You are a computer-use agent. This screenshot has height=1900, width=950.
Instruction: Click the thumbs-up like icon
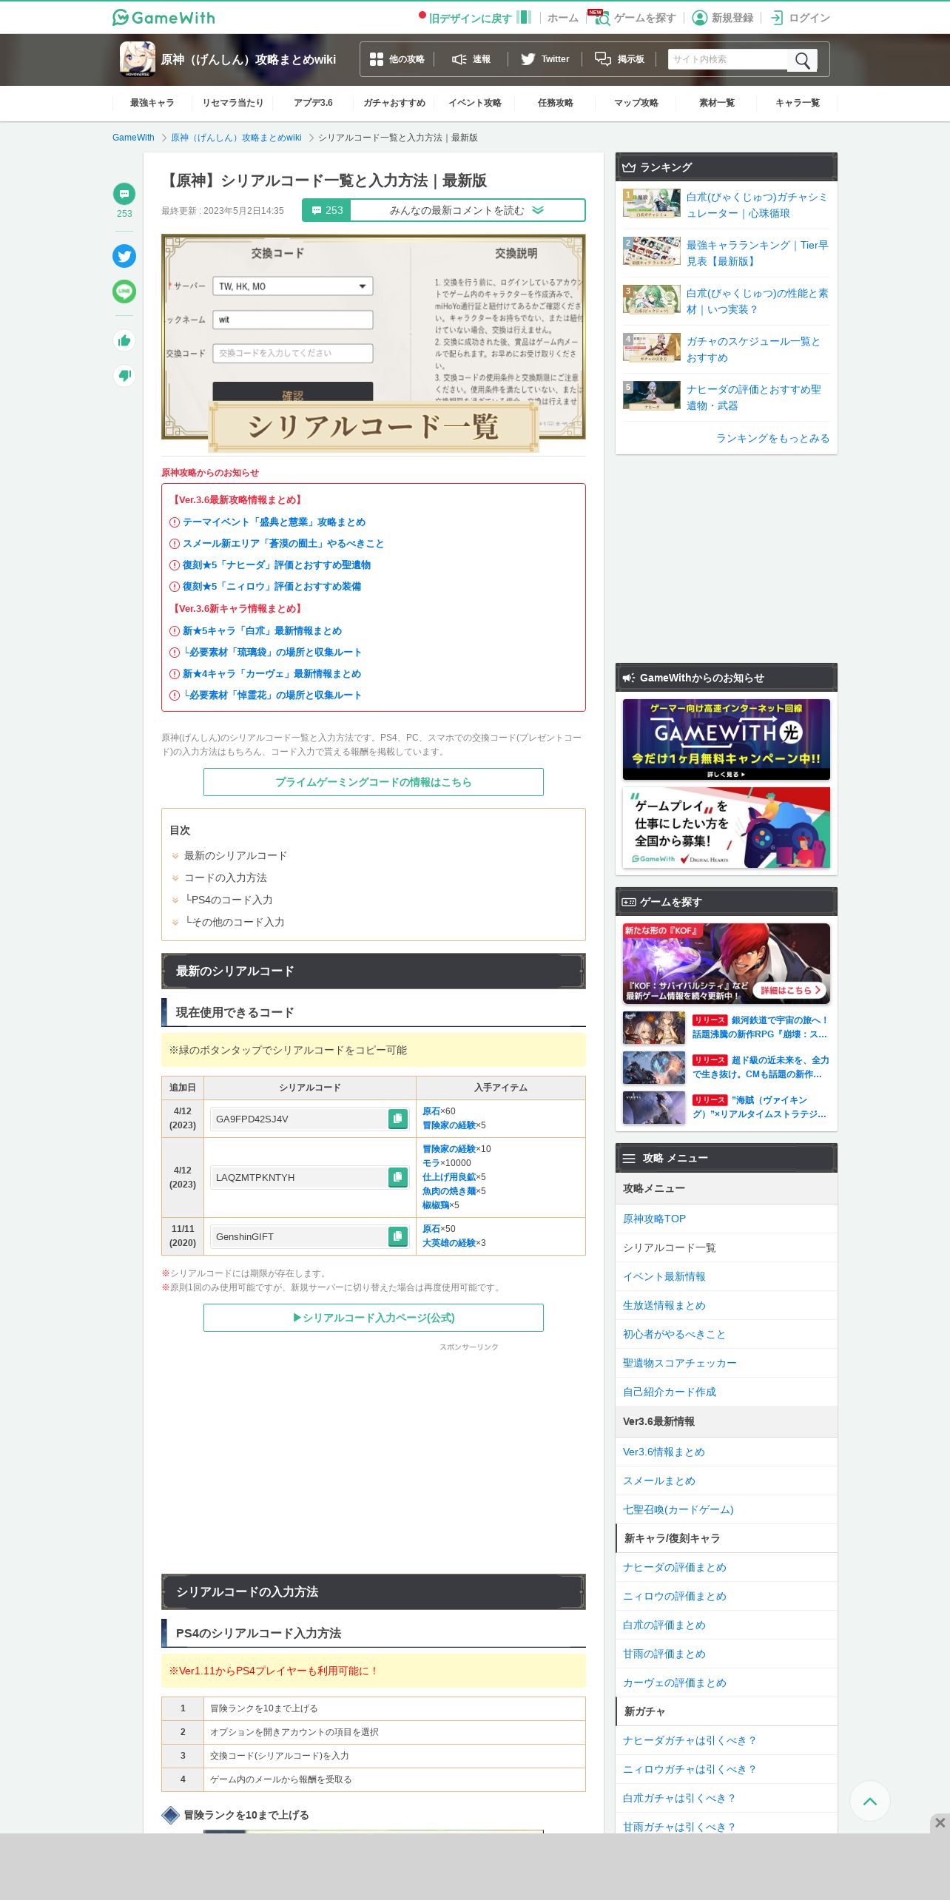[124, 340]
